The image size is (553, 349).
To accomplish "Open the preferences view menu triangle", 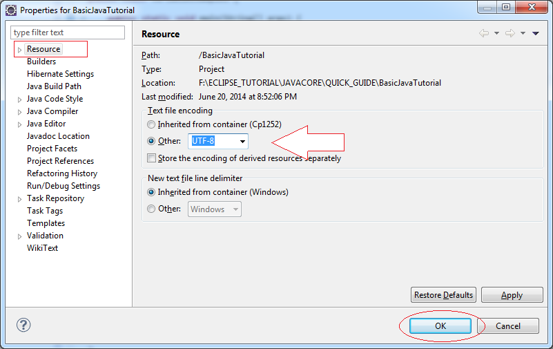I will click(x=536, y=33).
